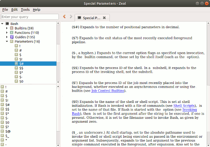This screenshot has width=210, height=147.
Task: Follow the Shell Scripts link
Action: [184, 106]
